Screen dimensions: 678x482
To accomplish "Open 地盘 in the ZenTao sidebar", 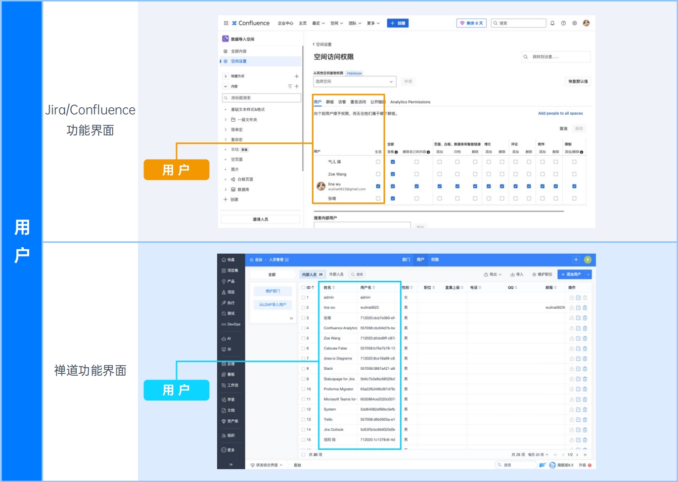I will [x=228, y=260].
